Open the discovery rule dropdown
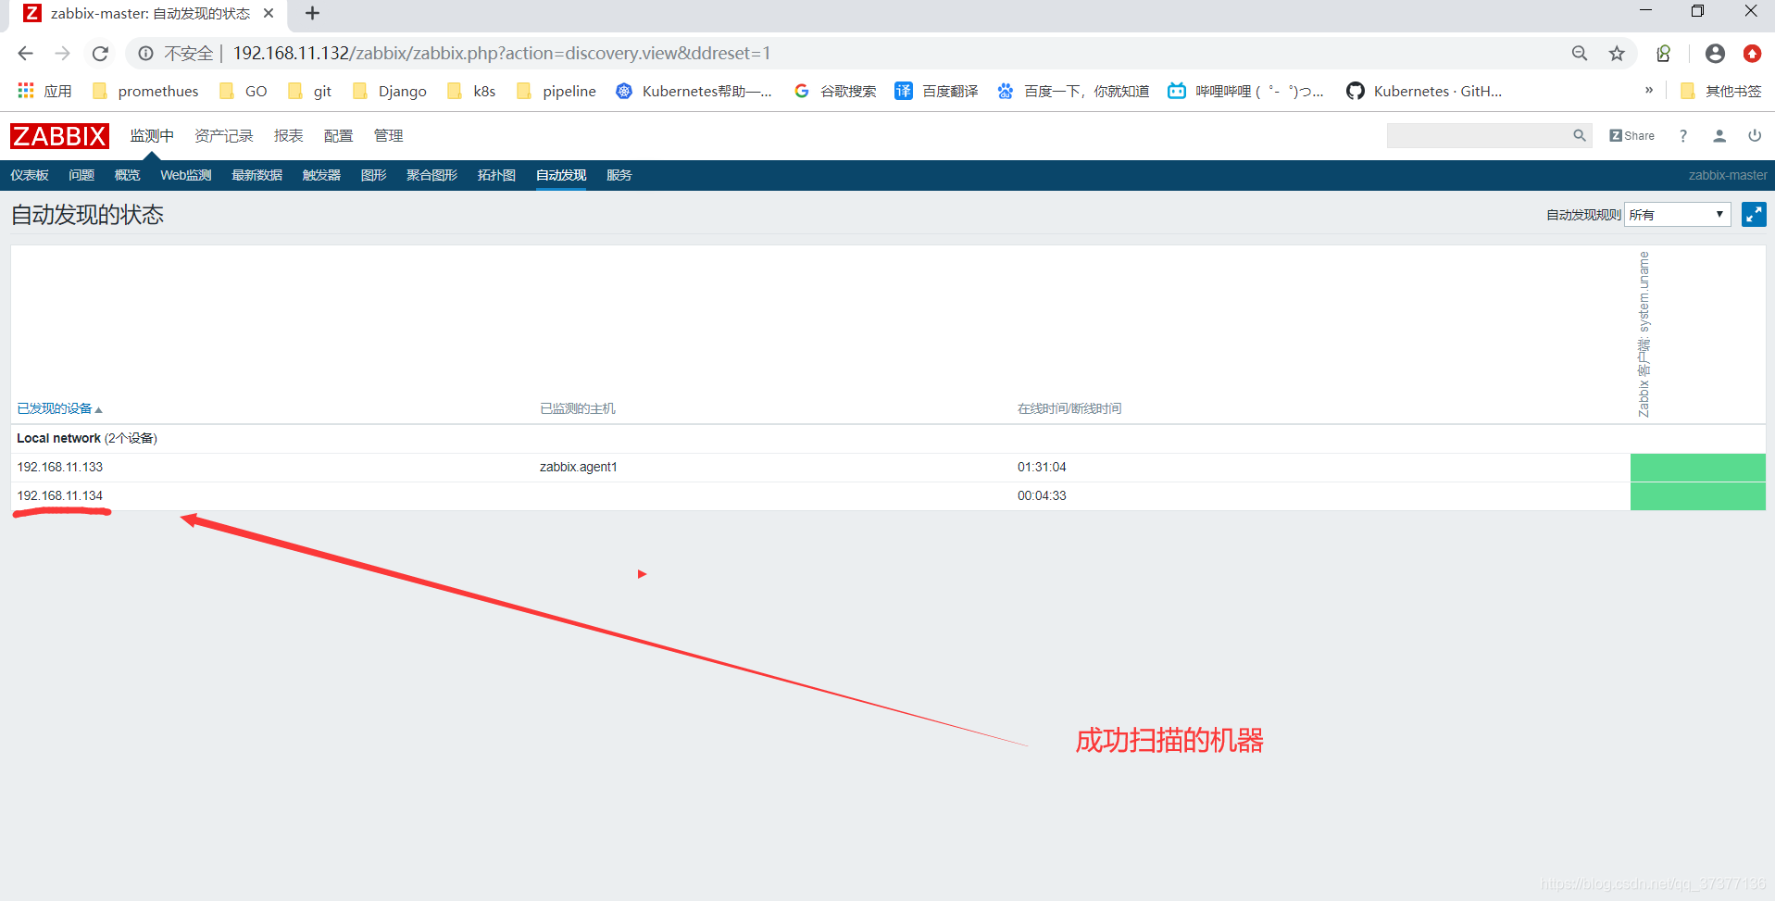The height and width of the screenshot is (901, 1775). (1677, 215)
